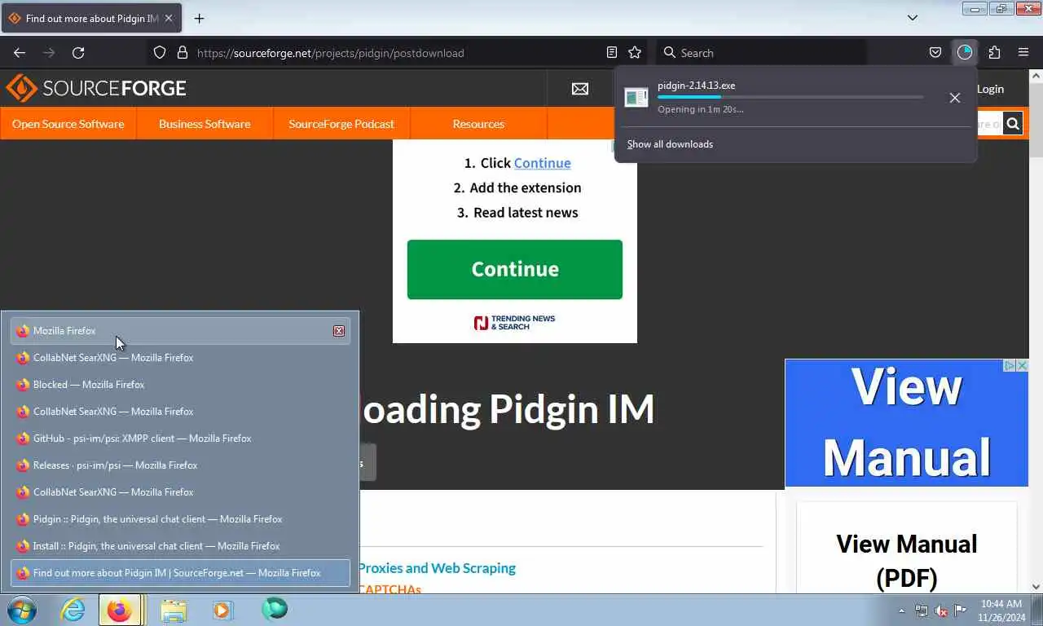Open SourceForge Podcast menu item
1043x626 pixels.
pyautogui.click(x=341, y=124)
